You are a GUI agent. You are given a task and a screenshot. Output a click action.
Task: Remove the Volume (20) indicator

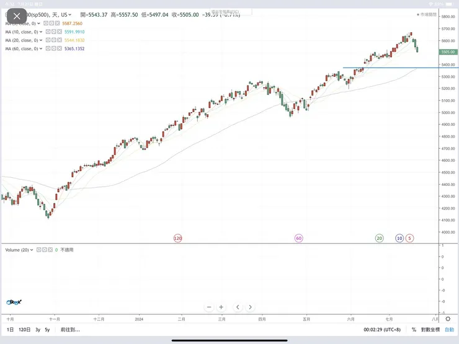coord(50,250)
